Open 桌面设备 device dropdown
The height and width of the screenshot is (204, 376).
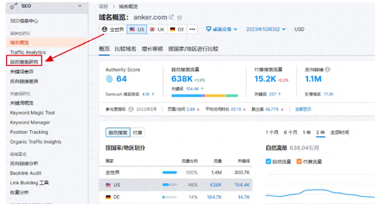tap(222, 29)
